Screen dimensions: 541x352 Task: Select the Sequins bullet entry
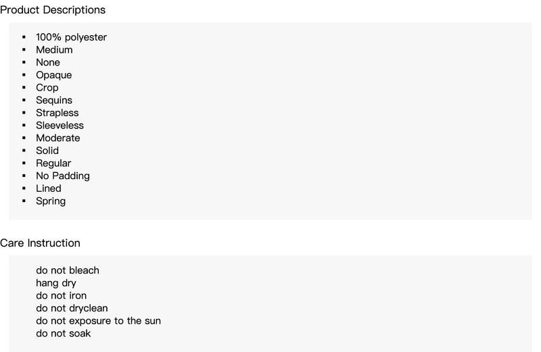pos(54,100)
